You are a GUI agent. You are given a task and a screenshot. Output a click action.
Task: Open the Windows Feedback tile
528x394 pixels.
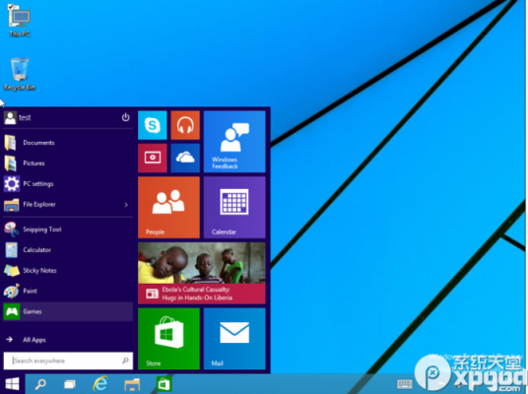(x=234, y=142)
